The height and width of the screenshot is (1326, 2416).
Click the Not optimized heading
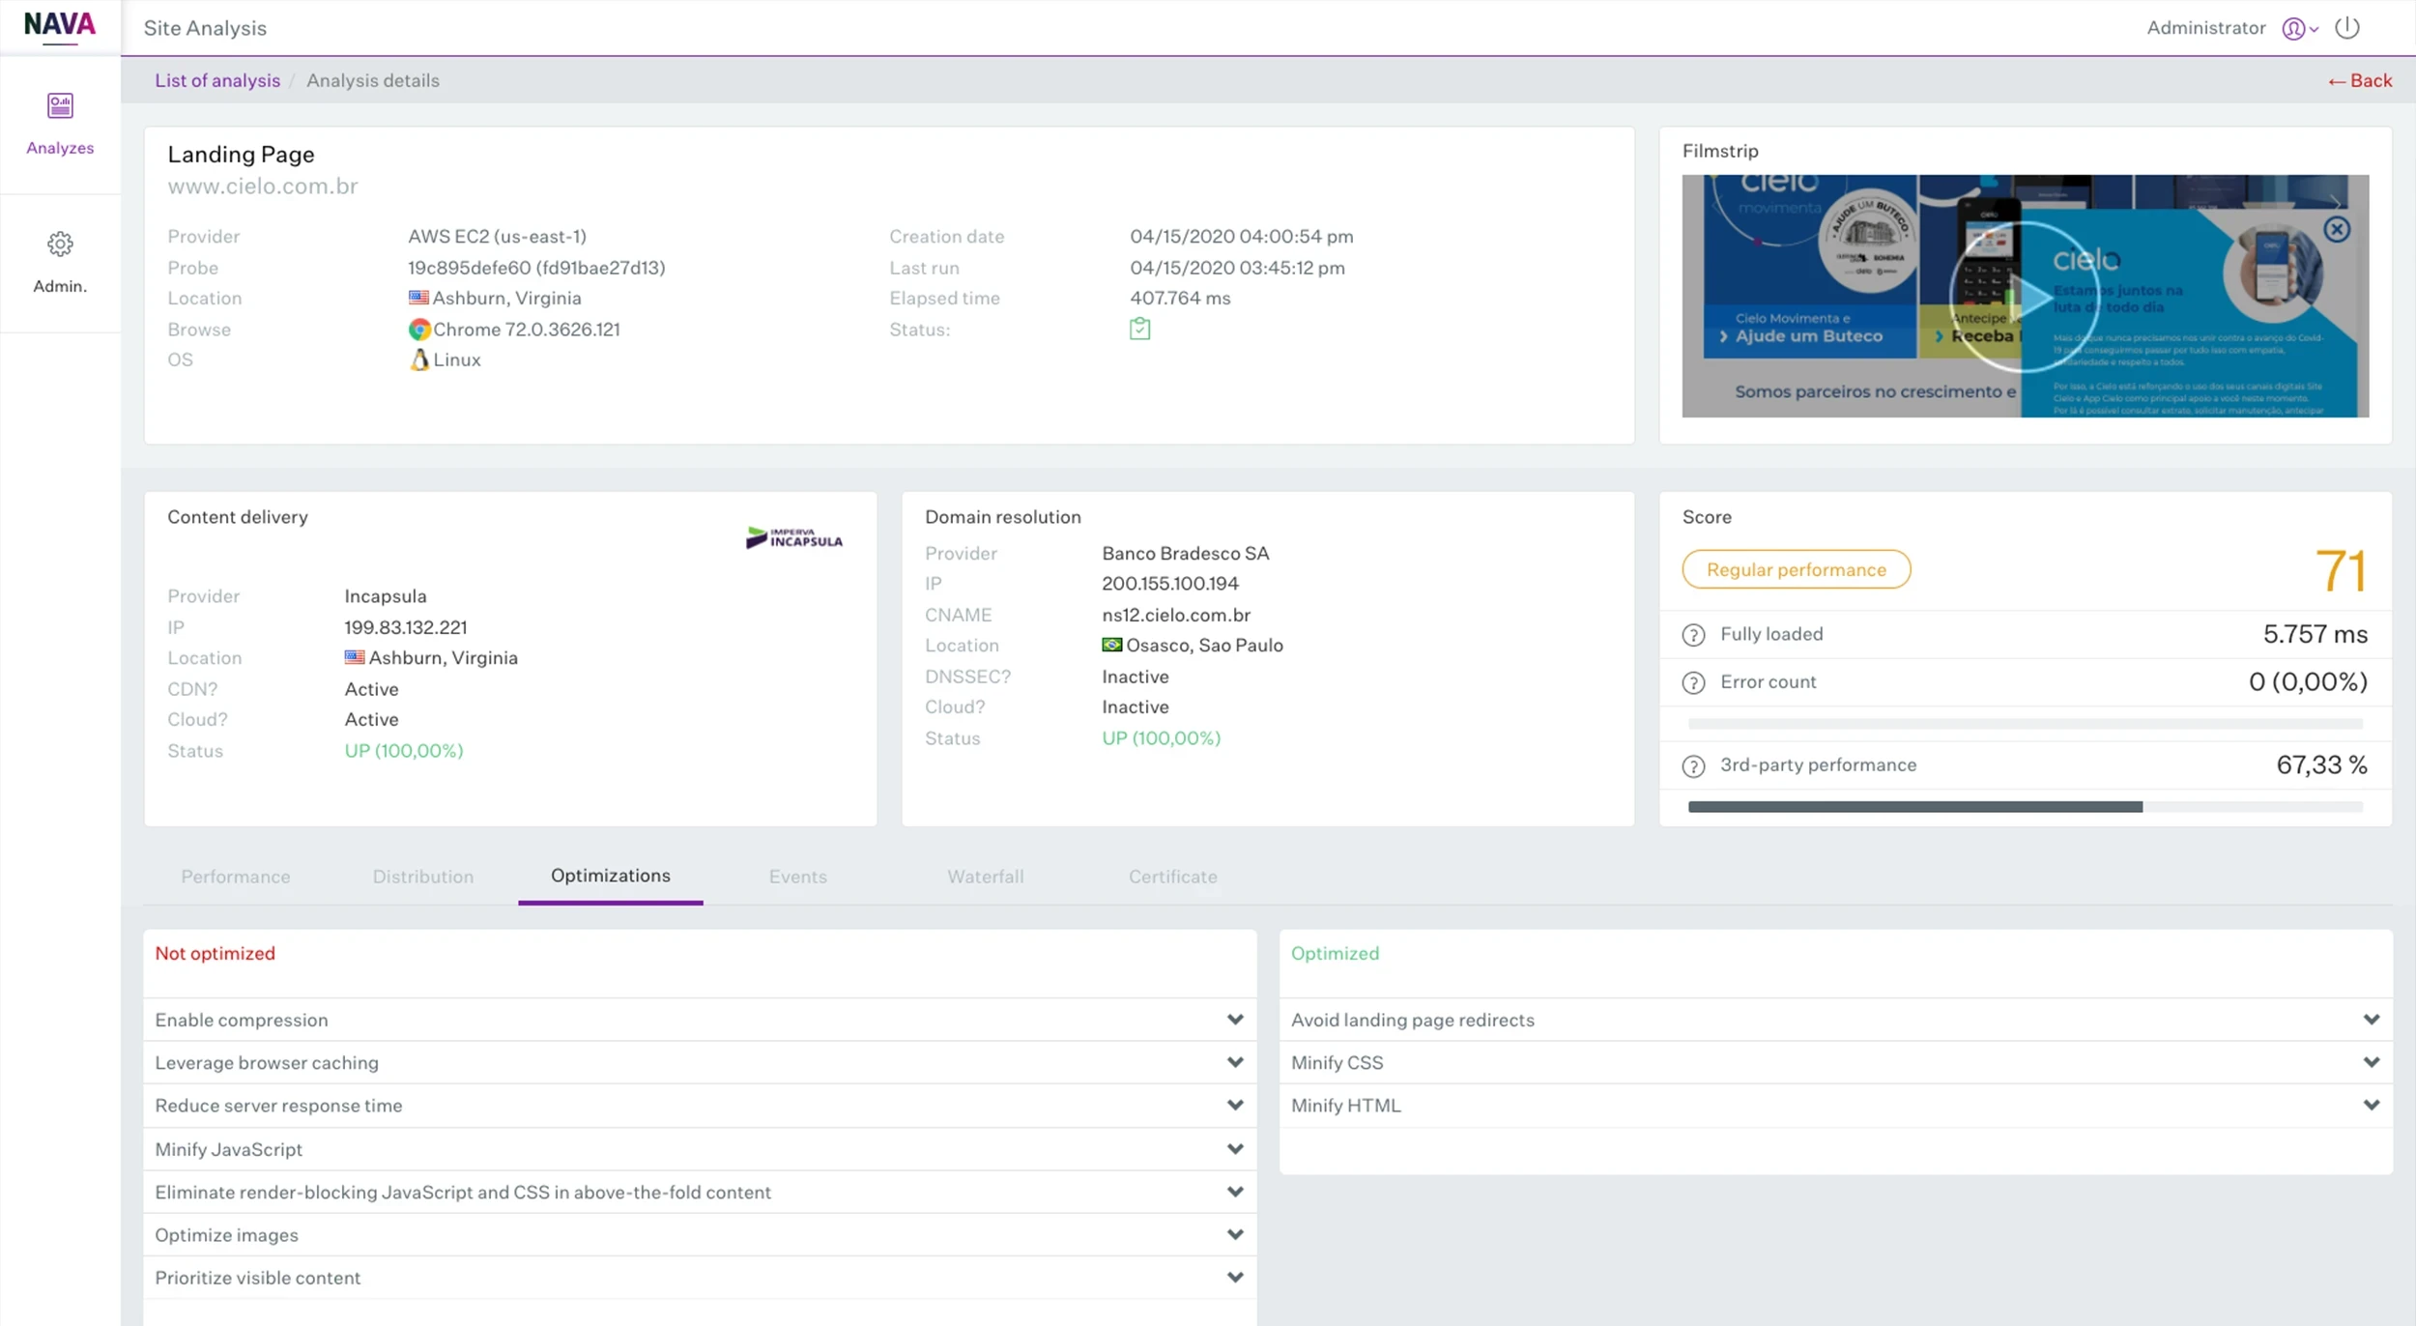216,954
